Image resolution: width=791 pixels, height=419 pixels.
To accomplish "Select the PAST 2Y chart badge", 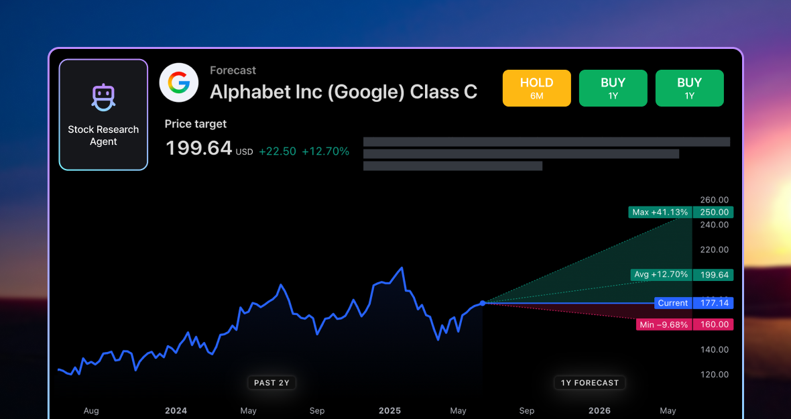I will [x=271, y=383].
